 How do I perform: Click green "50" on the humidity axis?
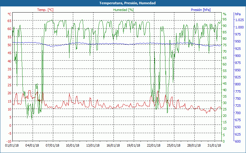coord(225,77)
